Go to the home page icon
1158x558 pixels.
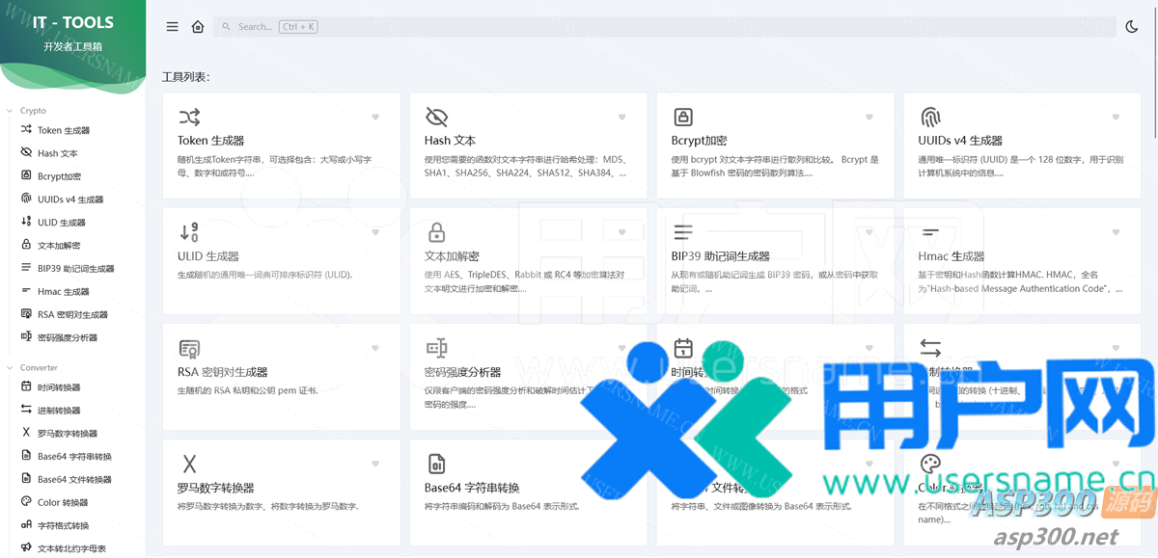point(198,27)
